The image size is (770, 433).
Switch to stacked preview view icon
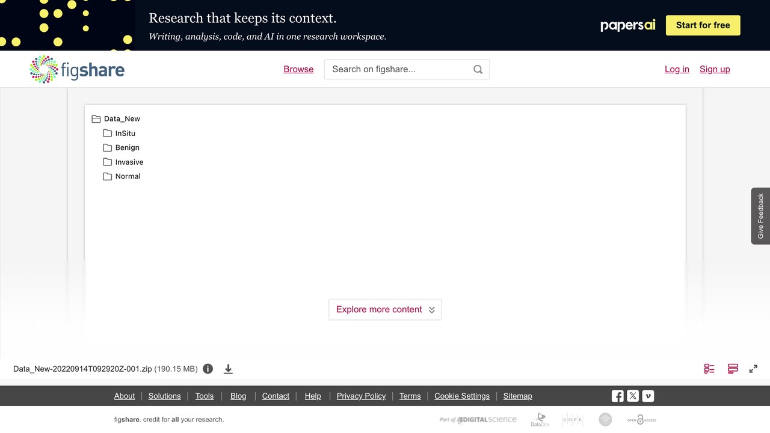click(x=733, y=369)
